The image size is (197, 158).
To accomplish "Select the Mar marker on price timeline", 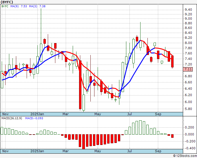I will (x=65, y=114).
